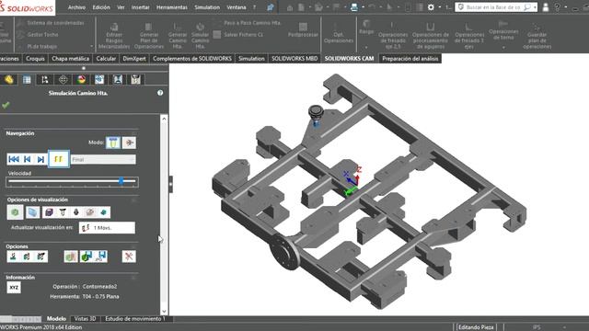
Task: Collapse the Información section
Action: 133,278
